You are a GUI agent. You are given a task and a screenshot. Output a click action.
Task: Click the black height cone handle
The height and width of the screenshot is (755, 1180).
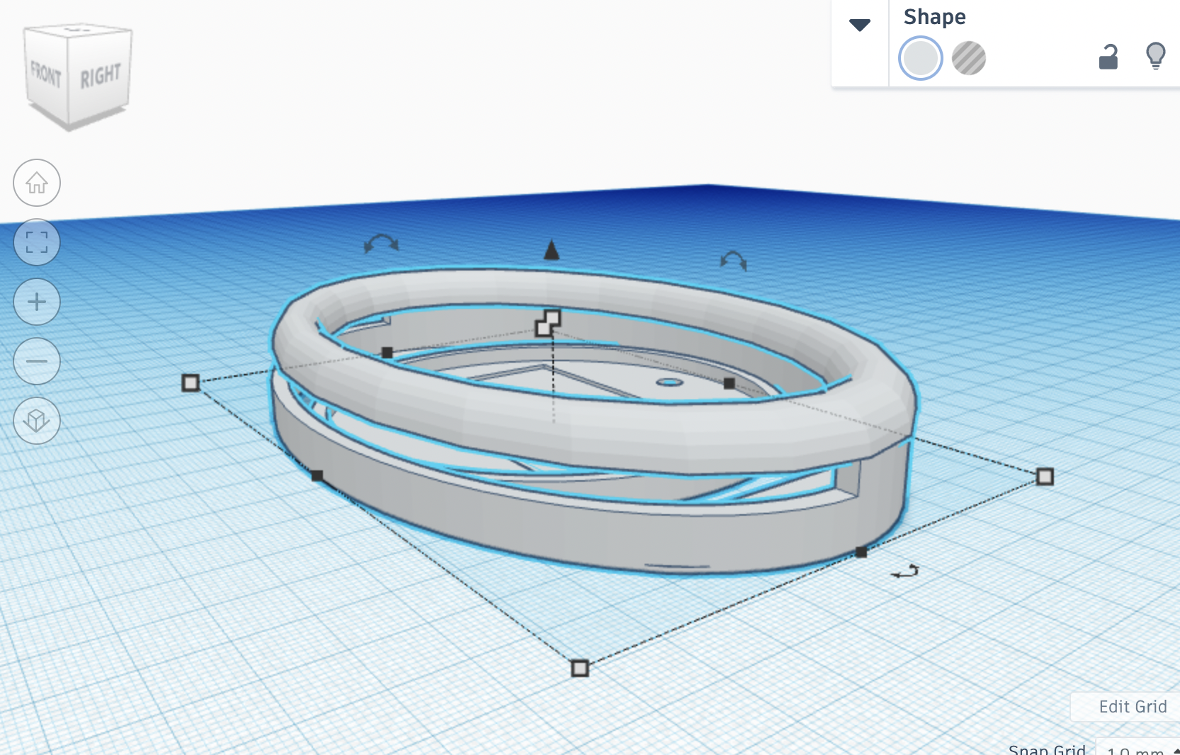click(552, 250)
